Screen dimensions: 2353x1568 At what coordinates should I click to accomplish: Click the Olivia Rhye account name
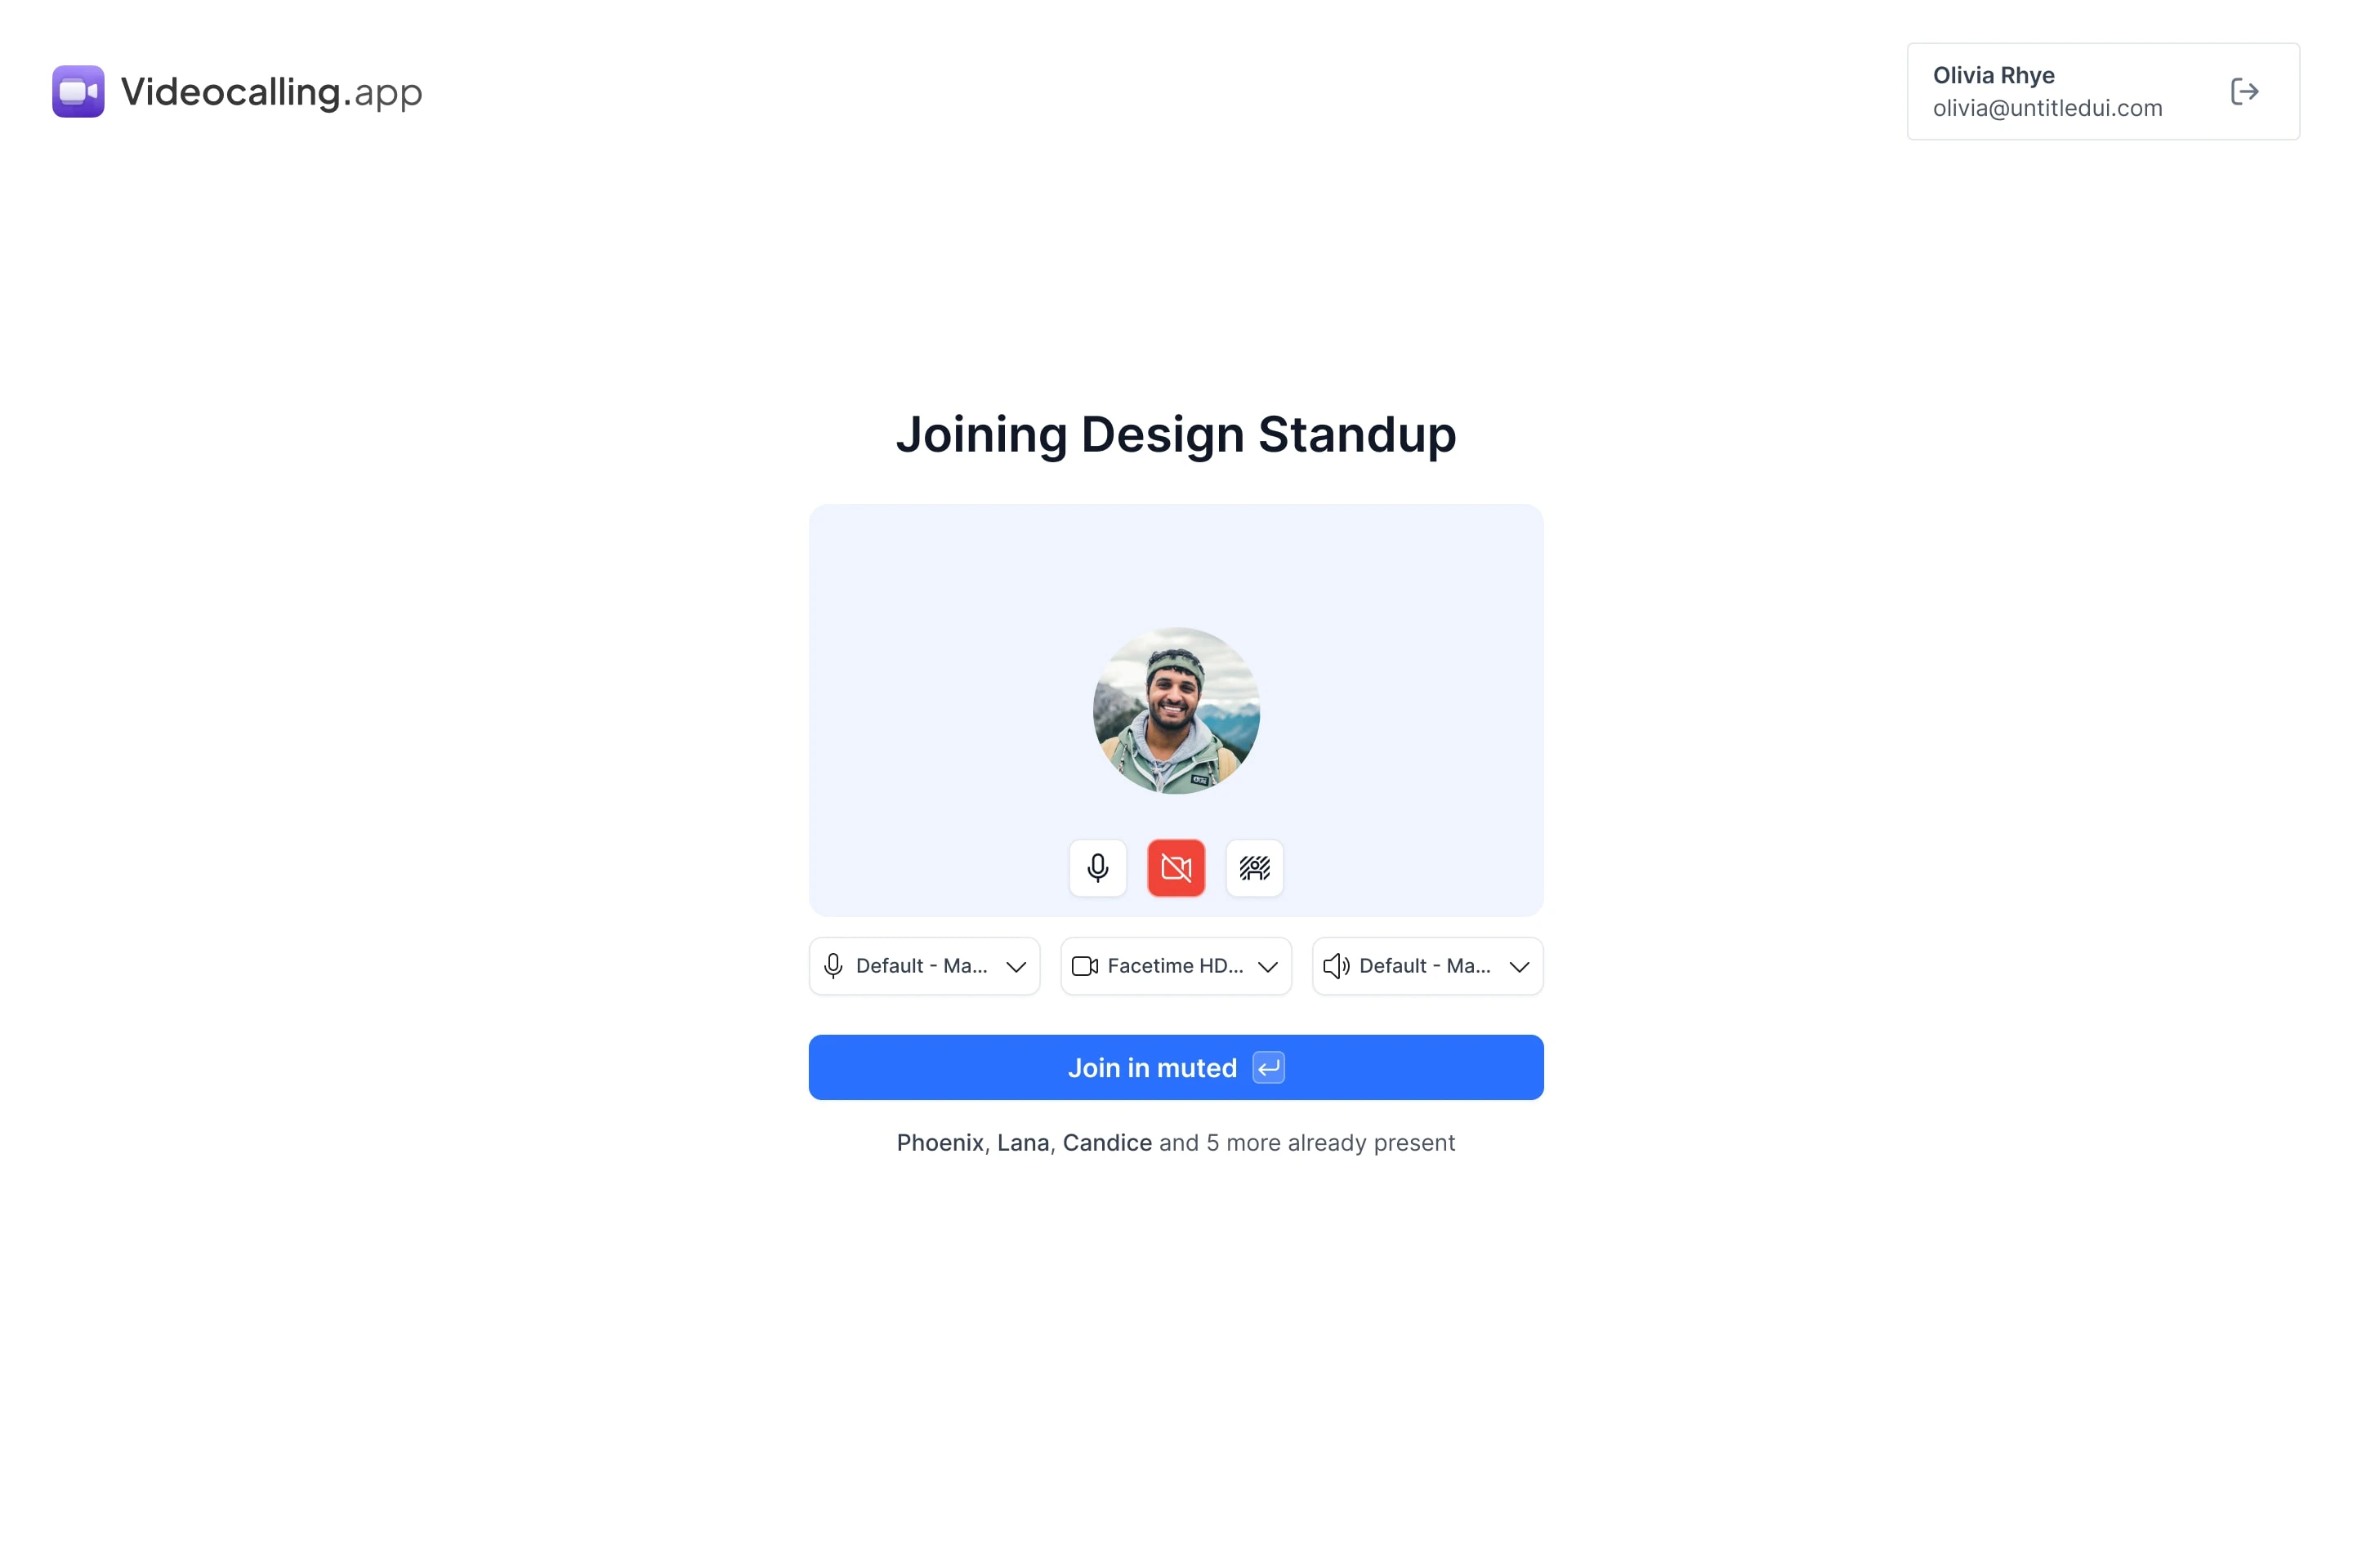[1993, 75]
